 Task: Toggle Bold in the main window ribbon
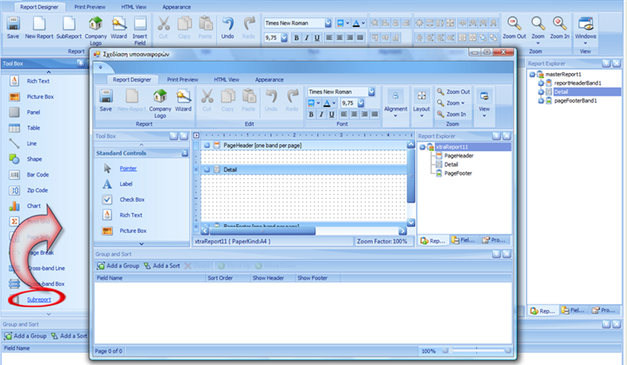coord(296,37)
